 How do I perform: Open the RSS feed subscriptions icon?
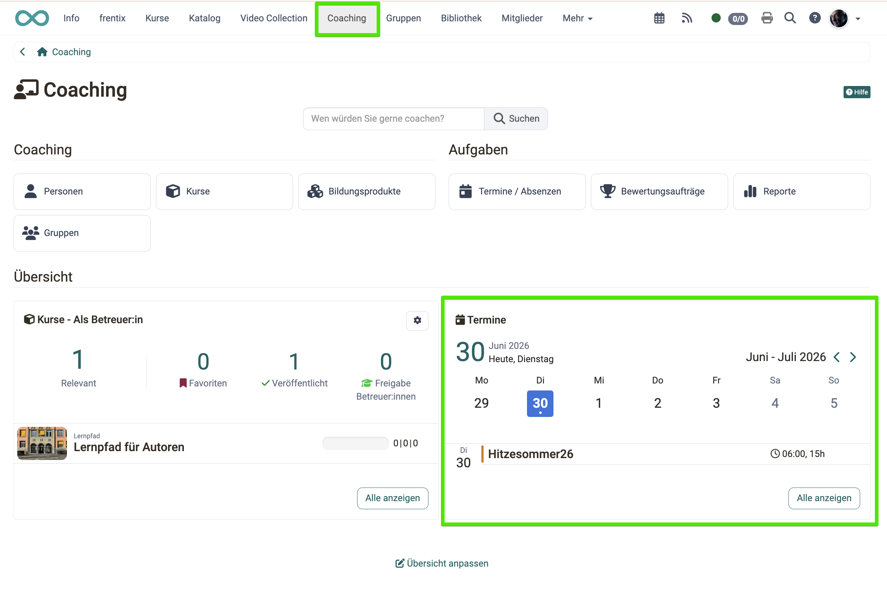[x=687, y=18]
